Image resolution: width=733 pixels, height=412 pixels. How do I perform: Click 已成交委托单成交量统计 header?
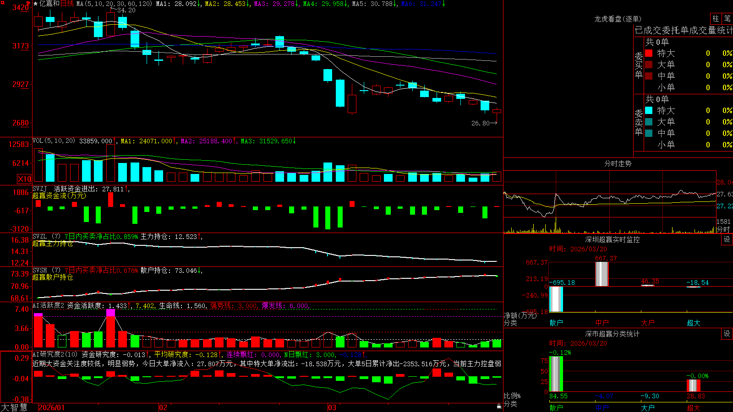coord(684,30)
